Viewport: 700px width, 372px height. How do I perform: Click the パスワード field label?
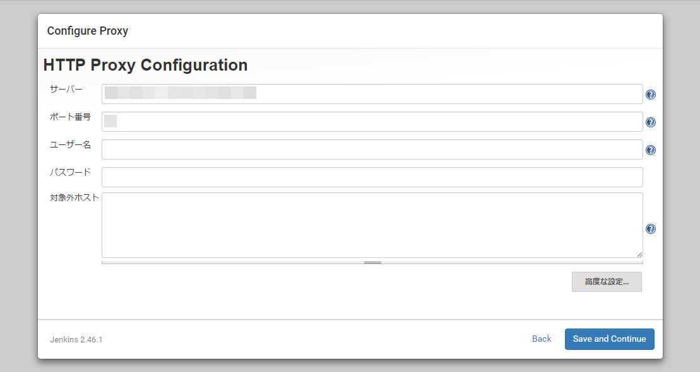click(71, 172)
